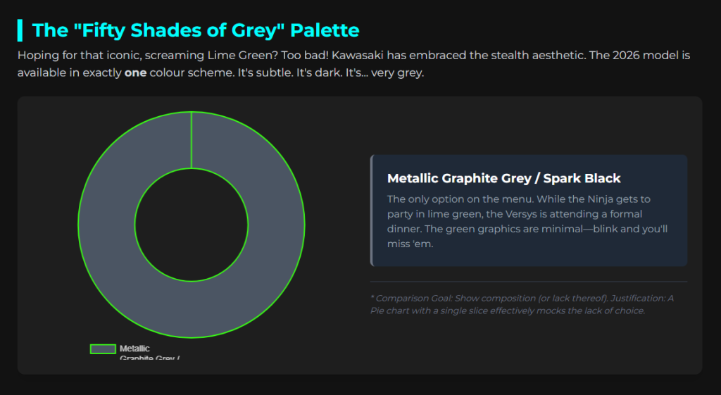This screenshot has width=721, height=395.
Task: Click the empty center of the donut chart
Action: pyautogui.click(x=191, y=225)
